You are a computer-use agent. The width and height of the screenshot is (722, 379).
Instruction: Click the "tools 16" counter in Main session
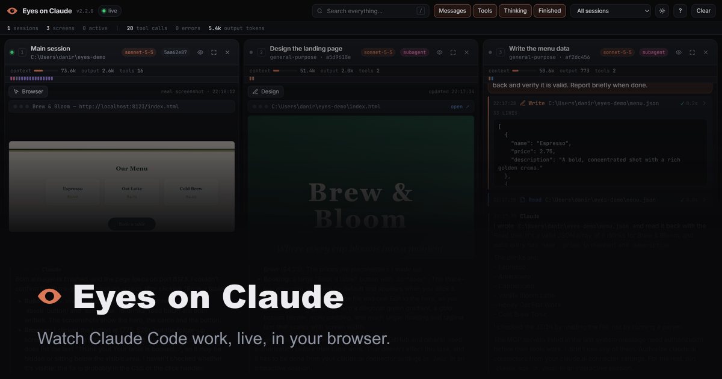tap(131, 70)
